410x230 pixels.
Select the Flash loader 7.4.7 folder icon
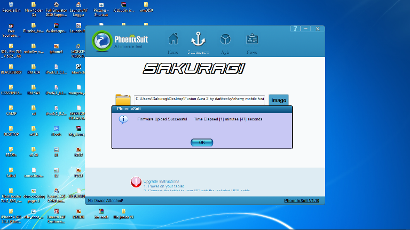click(x=11, y=195)
